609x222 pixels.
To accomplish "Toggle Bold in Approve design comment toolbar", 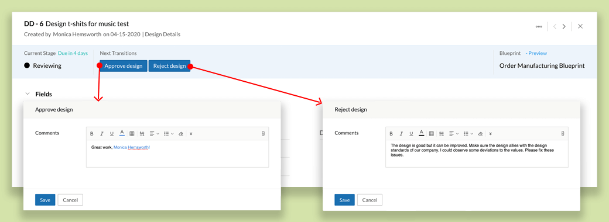I will [x=92, y=134].
